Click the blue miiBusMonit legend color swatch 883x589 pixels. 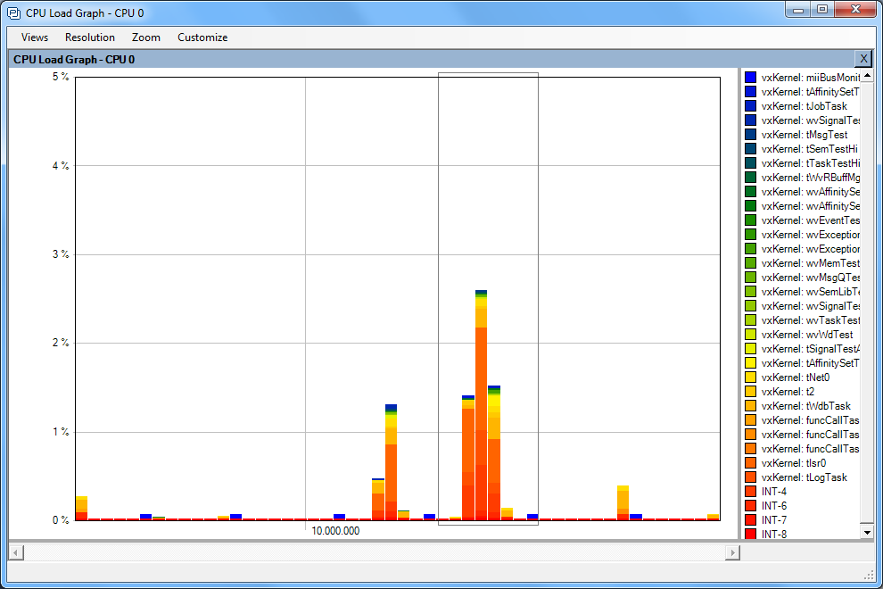pos(750,78)
